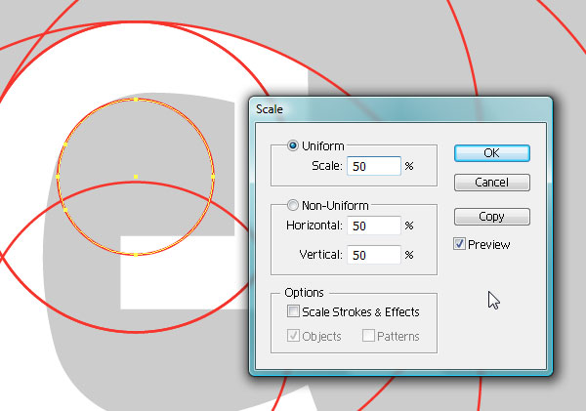This screenshot has width=586, height=411.
Task: Click the bottom anchor point of the selected circle
Action: [136, 255]
